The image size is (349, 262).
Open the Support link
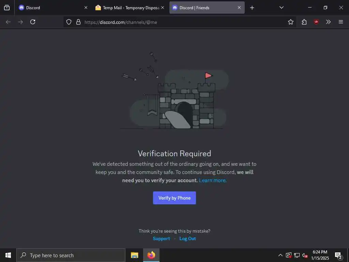pos(161,238)
